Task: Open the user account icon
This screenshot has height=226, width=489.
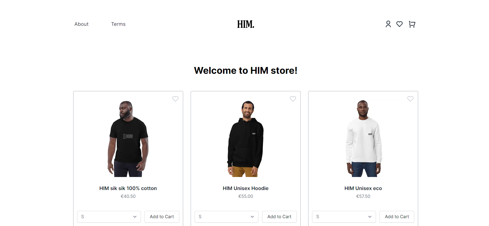Action: 388,24
